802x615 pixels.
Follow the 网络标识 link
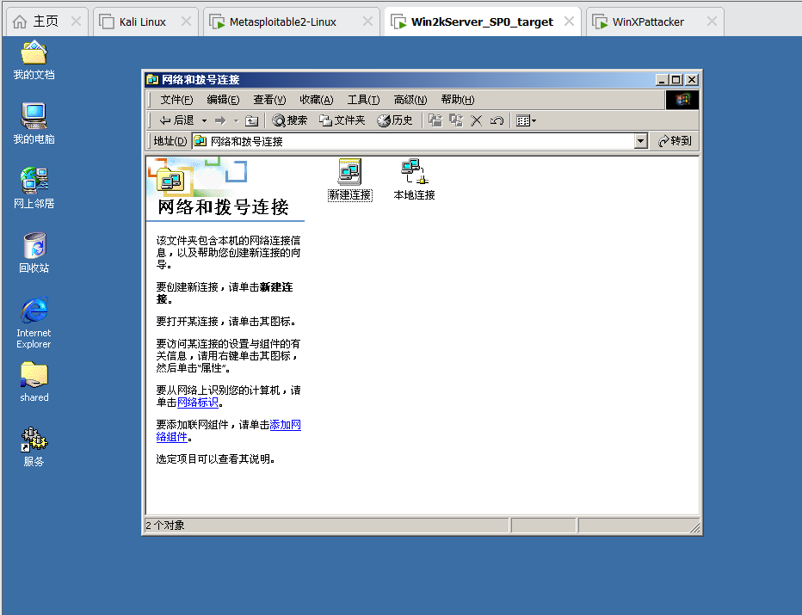pos(197,403)
